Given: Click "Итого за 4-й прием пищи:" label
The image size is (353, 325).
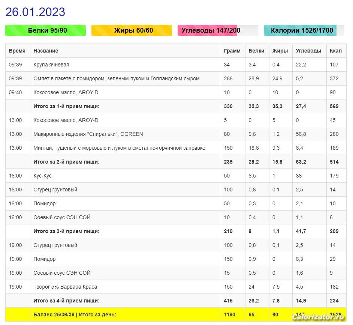Looking at the screenshot, I should [66, 301].
